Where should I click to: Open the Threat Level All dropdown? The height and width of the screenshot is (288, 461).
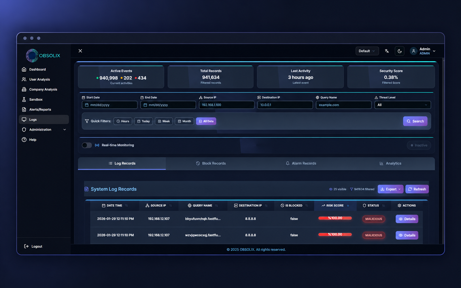(403, 105)
